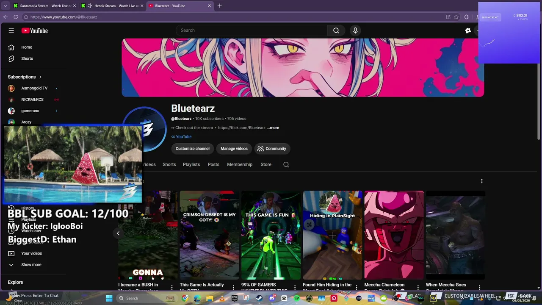This screenshot has height=305, width=542.
Task: Switch to the Playlists tab
Action: click(191, 164)
